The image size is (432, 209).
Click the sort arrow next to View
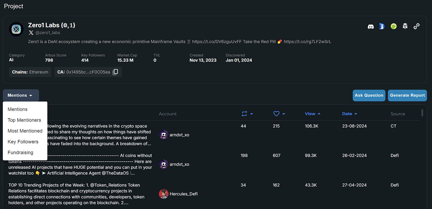click(x=319, y=114)
